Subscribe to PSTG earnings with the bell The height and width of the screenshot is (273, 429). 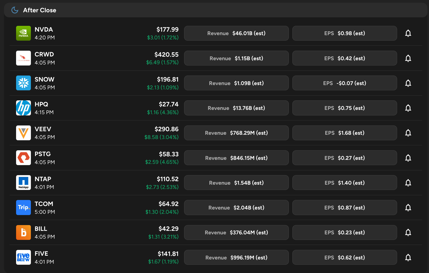point(408,158)
